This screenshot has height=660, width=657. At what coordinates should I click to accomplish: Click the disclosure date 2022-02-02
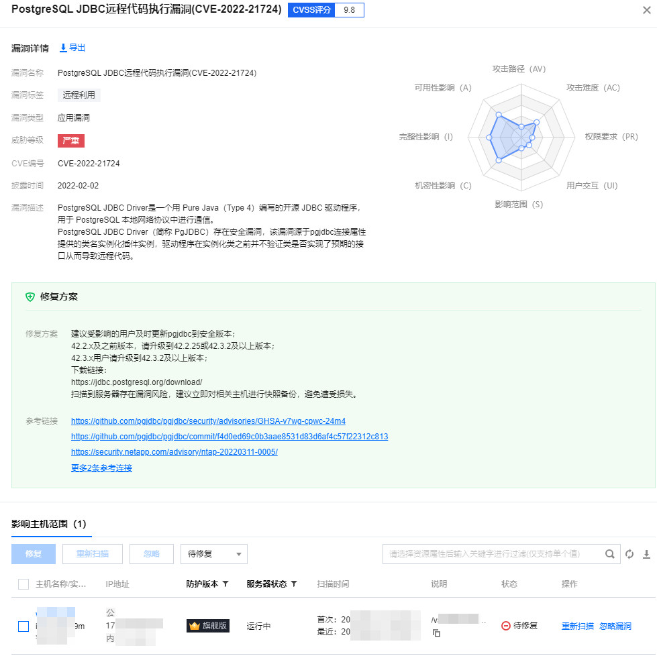(78, 186)
